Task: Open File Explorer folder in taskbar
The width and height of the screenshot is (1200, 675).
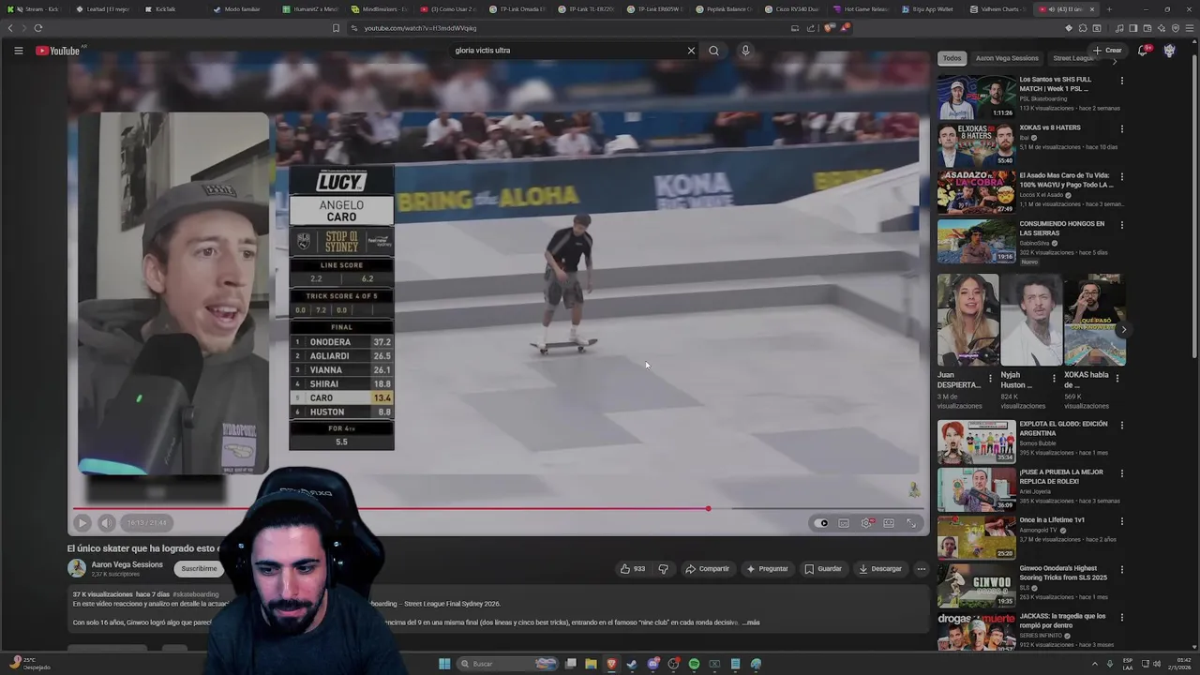Action: click(591, 664)
